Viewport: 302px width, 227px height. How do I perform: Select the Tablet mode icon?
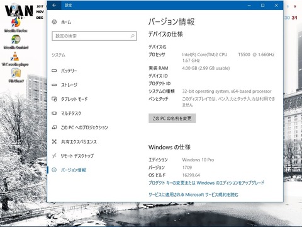pyautogui.click(x=54, y=99)
